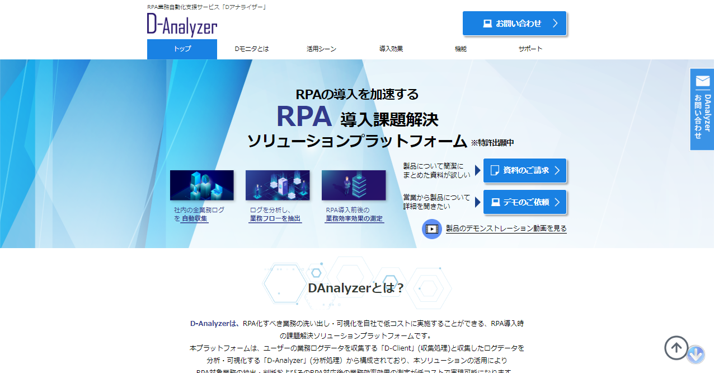
Task: Click the server racks log analysis thumbnail
Action: click(x=278, y=185)
